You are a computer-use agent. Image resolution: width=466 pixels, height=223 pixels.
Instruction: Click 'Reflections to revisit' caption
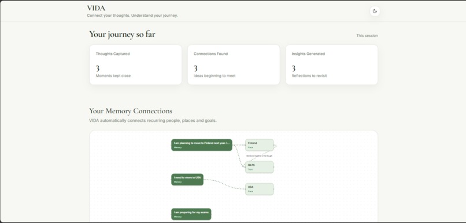pos(309,76)
